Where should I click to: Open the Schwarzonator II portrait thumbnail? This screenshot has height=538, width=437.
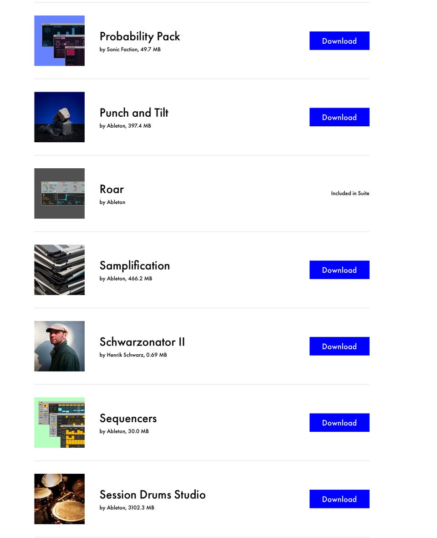coord(59,346)
